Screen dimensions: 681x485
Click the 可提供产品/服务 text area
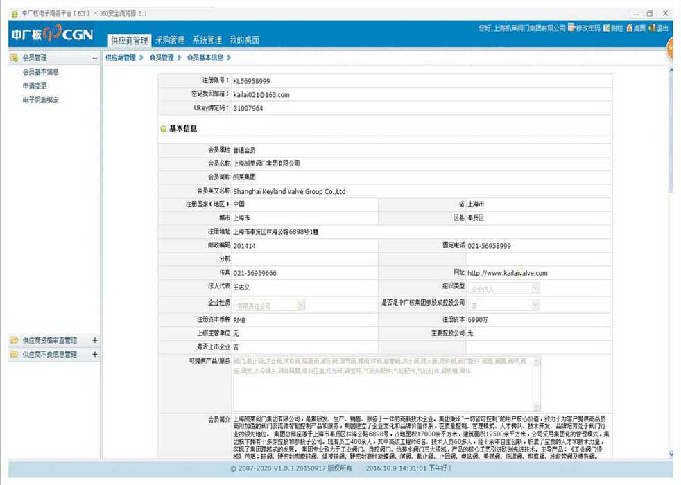coord(387,383)
